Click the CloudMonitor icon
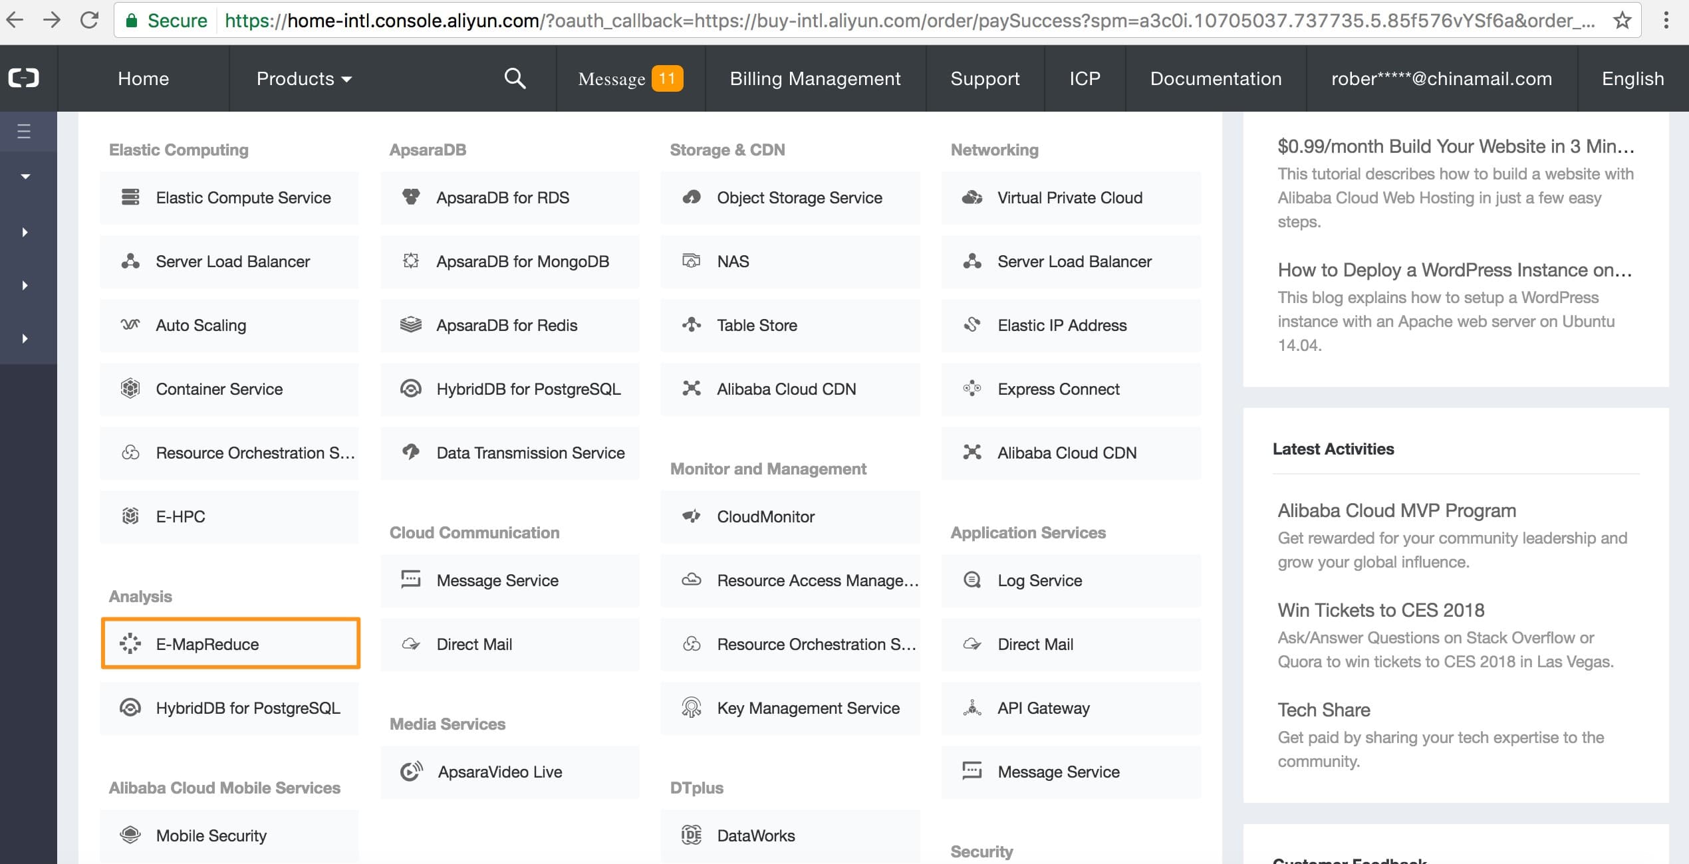The height and width of the screenshot is (864, 1689). click(692, 516)
